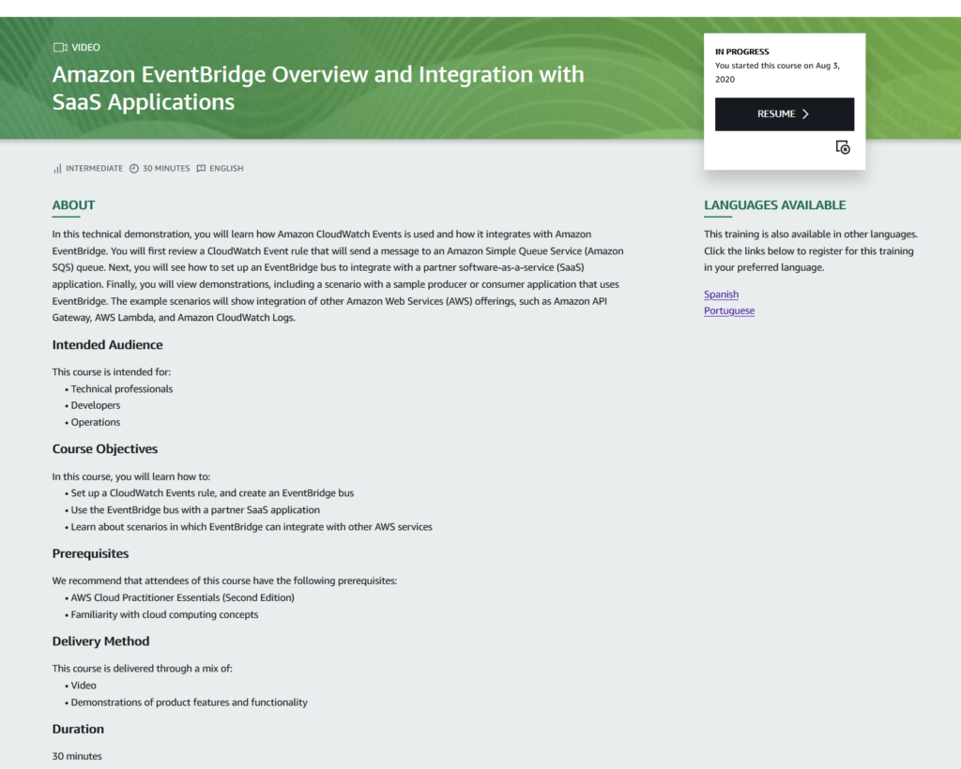Viewport: 961px width, 769px height.
Task: Click the video camera icon above the title
Action: (60, 48)
